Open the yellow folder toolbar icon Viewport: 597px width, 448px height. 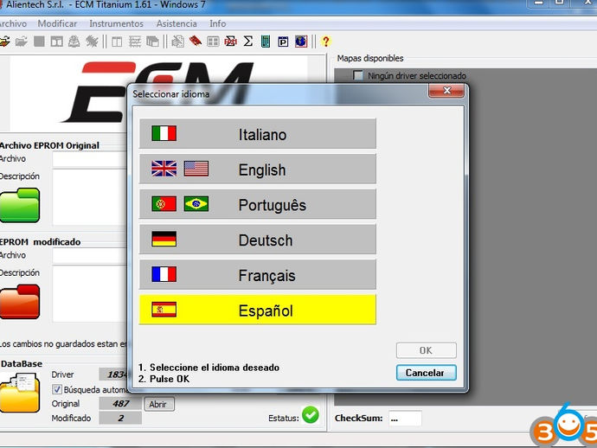4,42
